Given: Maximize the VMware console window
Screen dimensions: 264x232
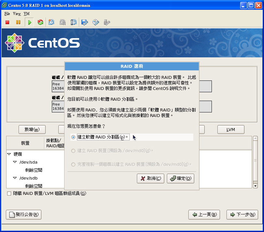Looking at the screenshot, I should pyautogui.click(x=251, y=6).
